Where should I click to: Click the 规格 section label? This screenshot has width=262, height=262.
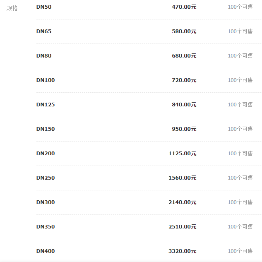(x=12, y=8)
